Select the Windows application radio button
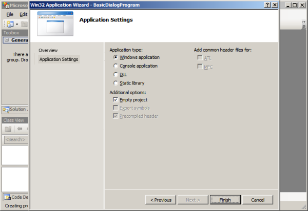308x211 pixels. (115, 57)
